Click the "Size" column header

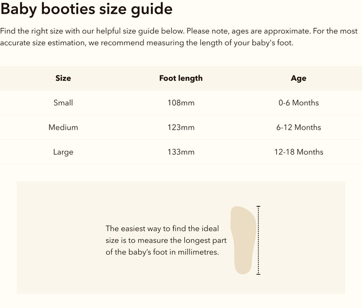[x=63, y=78]
